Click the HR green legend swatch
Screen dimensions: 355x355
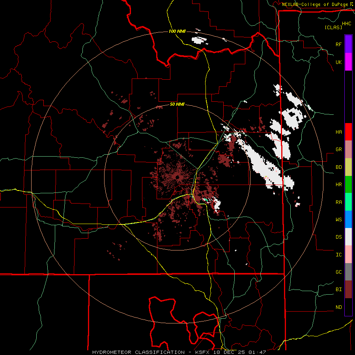click(x=348, y=185)
